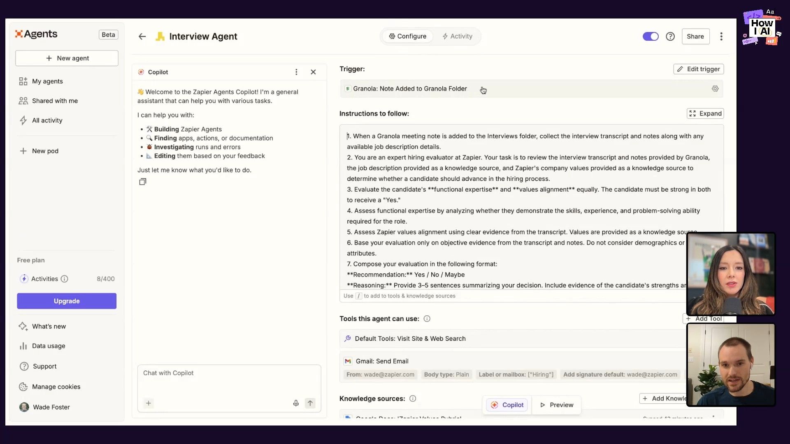Click the Default Tools wrench icon
Image resolution: width=790 pixels, height=444 pixels.
coord(348,339)
